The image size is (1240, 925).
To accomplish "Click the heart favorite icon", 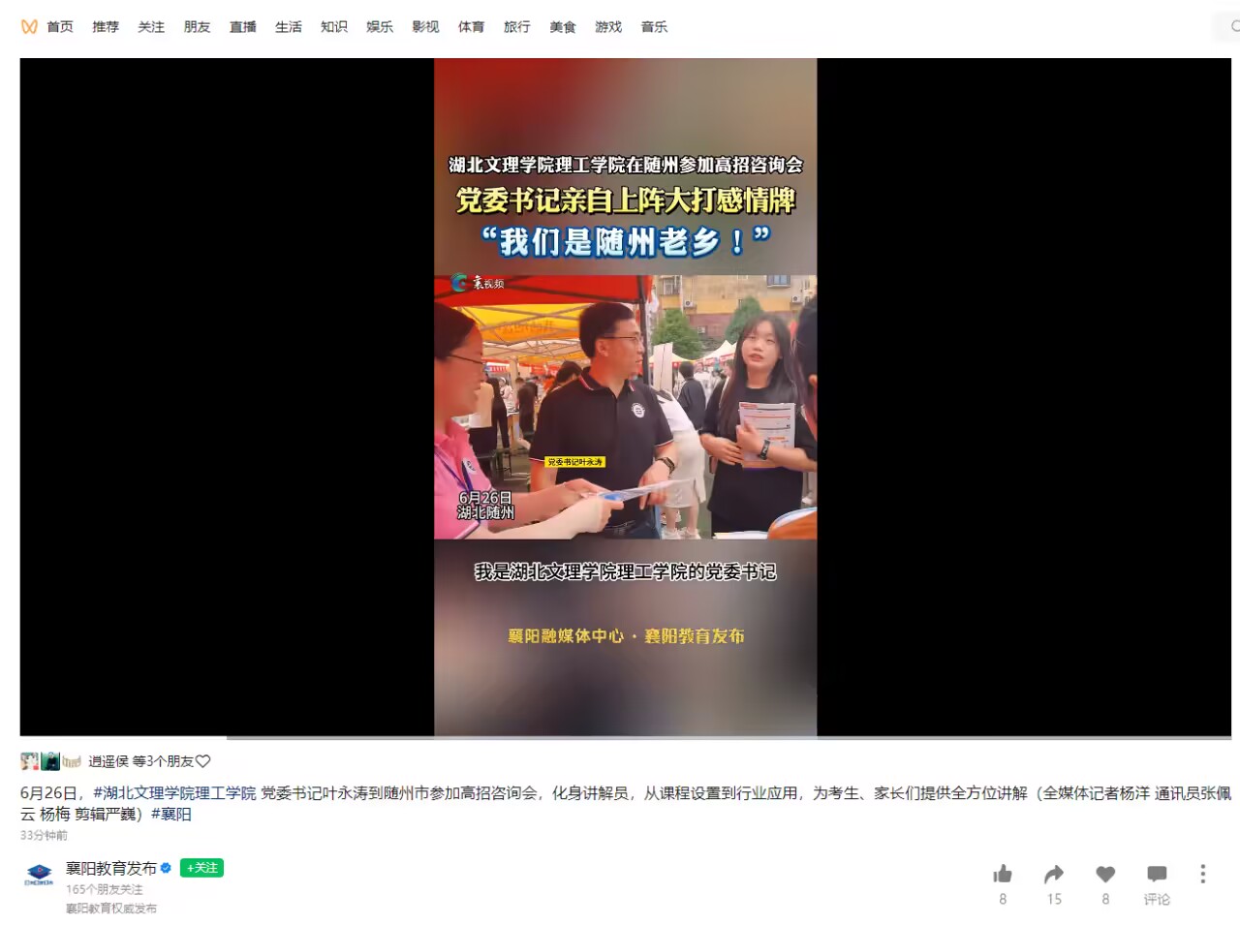I will click(1105, 875).
